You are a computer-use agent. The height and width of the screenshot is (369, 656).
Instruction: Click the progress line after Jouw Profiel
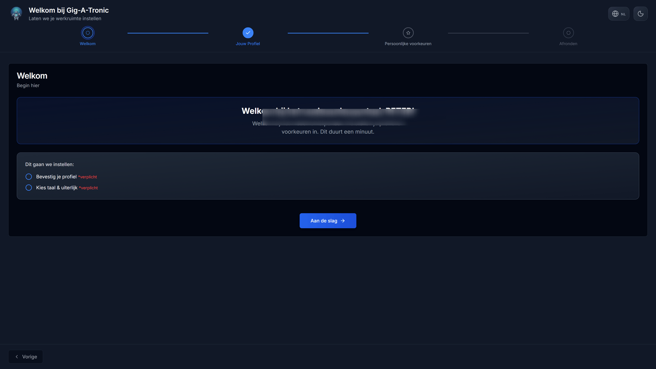click(x=328, y=33)
